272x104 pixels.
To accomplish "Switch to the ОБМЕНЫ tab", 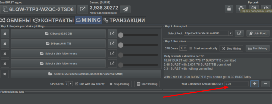I will pyautogui.click(x=16, y=20).
